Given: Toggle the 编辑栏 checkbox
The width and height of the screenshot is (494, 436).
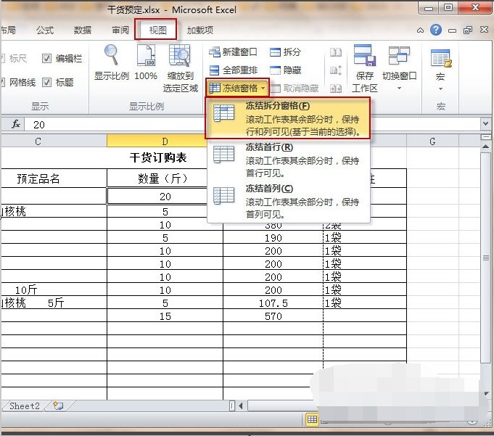Looking at the screenshot, I should click(x=46, y=58).
